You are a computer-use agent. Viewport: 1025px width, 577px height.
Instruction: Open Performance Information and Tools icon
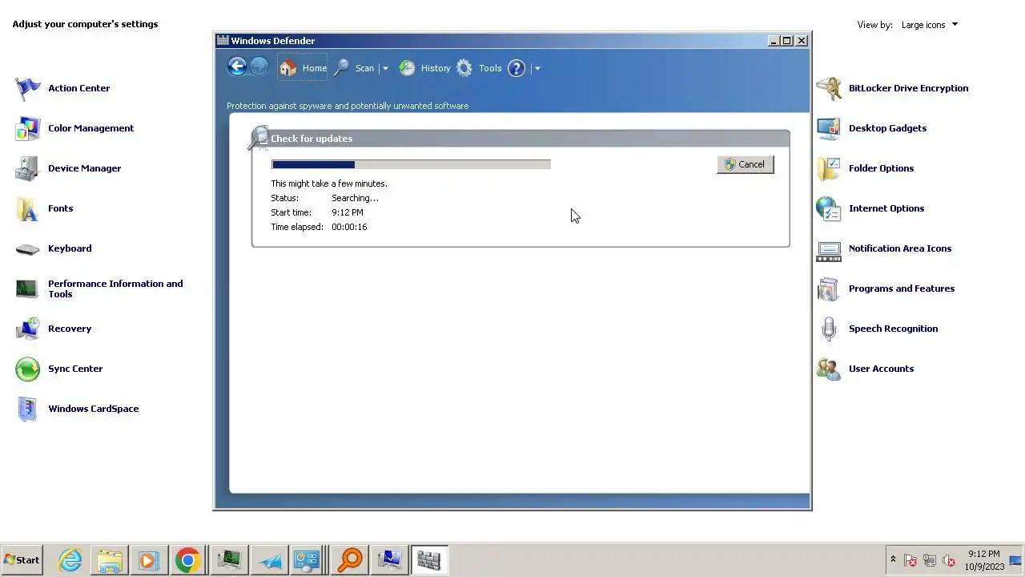point(28,288)
